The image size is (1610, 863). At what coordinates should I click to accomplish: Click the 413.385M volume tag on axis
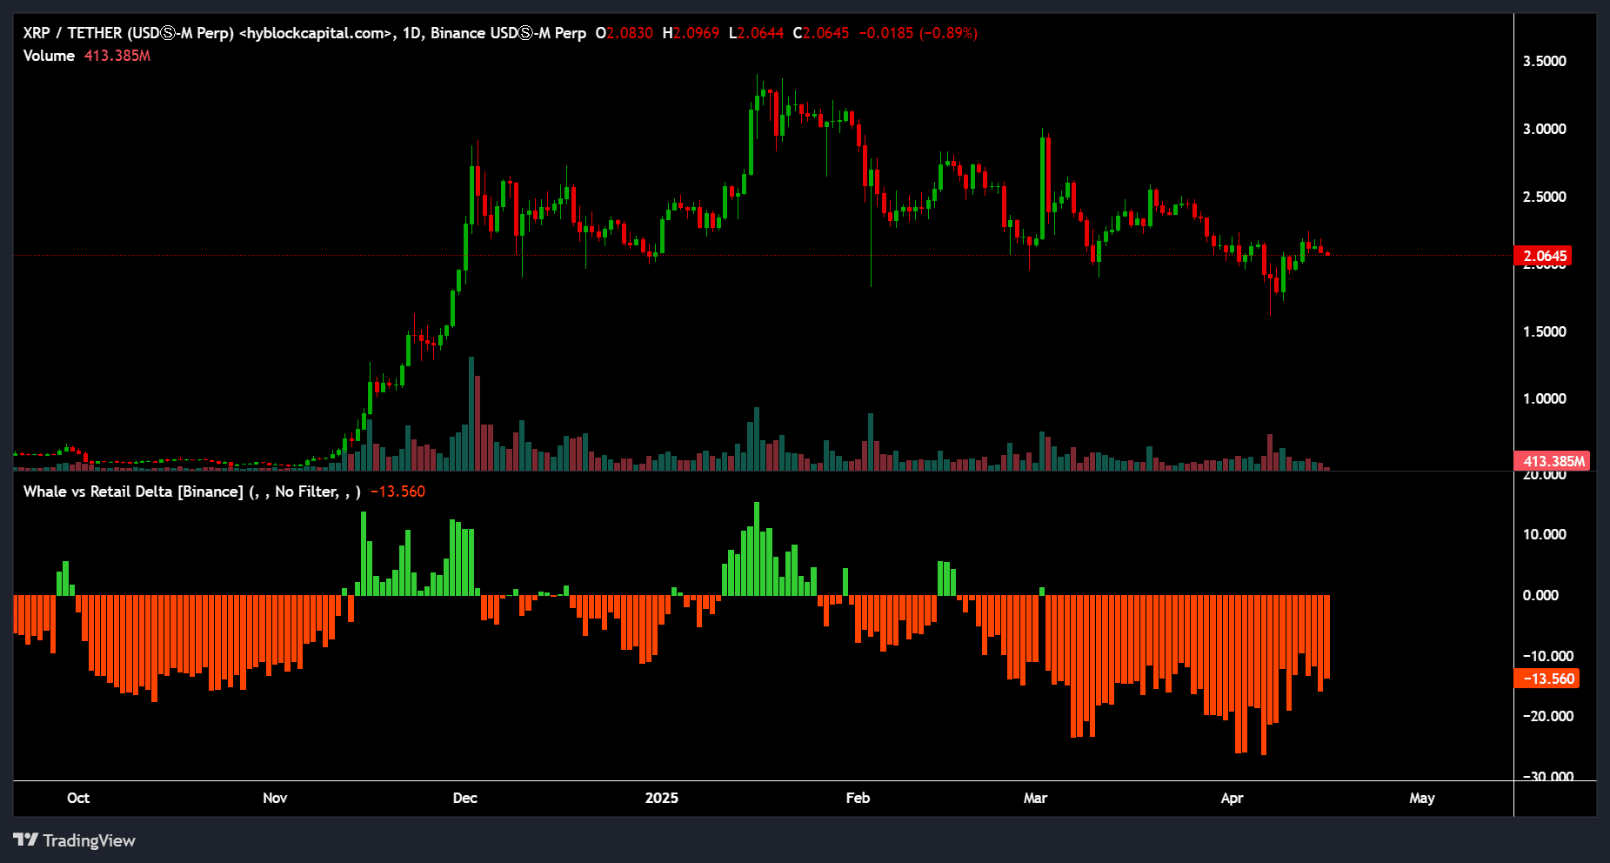click(x=1553, y=461)
